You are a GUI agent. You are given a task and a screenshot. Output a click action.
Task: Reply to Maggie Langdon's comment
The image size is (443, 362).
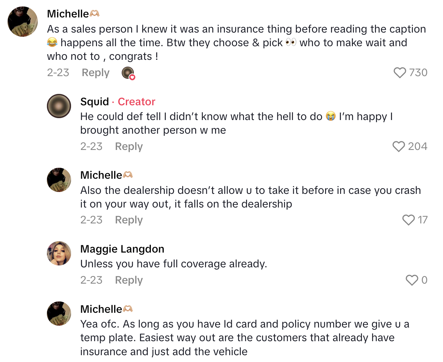(129, 280)
